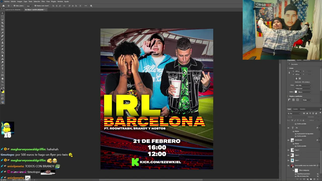Collapse the Lienzo section

click(x=288, y=68)
